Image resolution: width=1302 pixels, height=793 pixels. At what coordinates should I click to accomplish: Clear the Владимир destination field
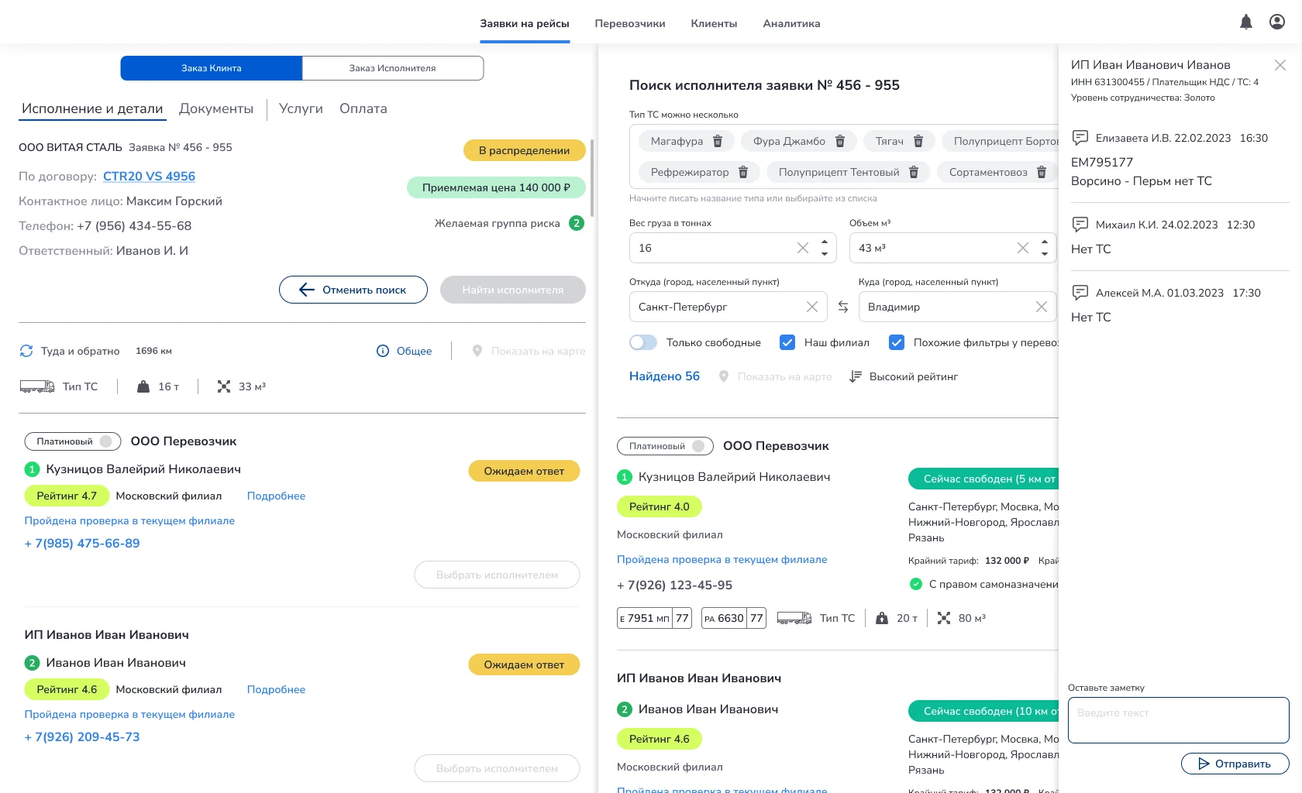tap(1042, 307)
